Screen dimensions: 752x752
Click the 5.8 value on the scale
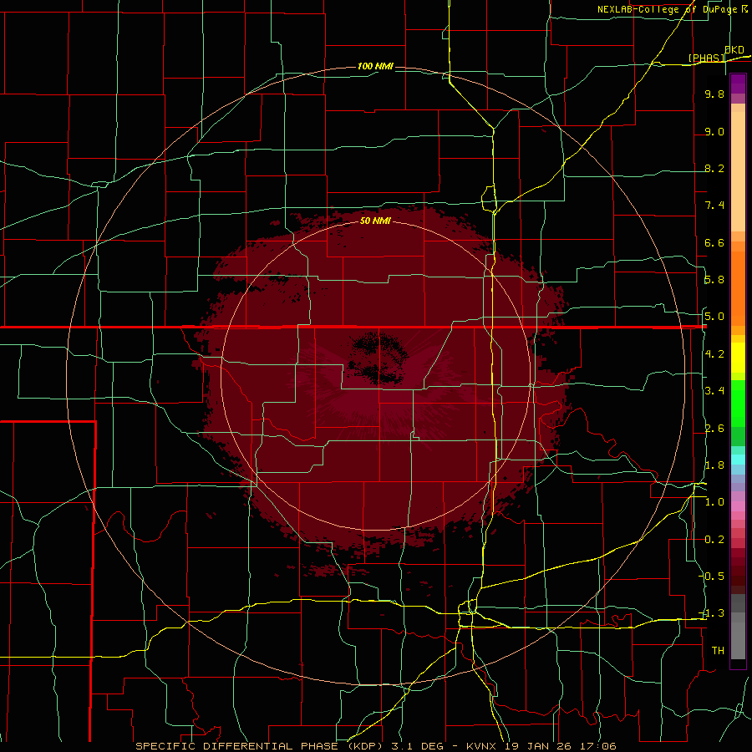click(x=714, y=280)
